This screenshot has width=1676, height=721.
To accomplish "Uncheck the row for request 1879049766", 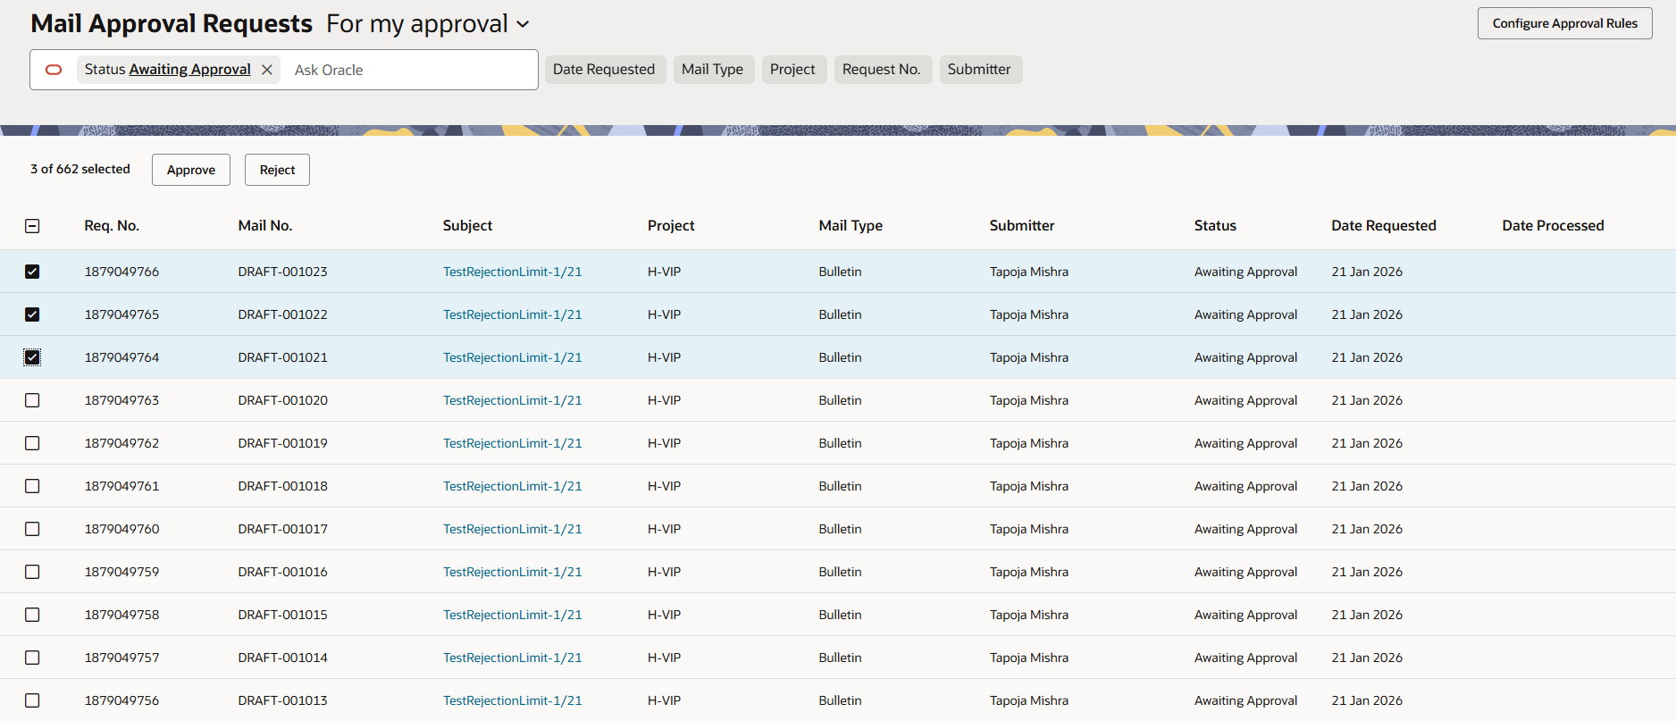I will click(32, 272).
